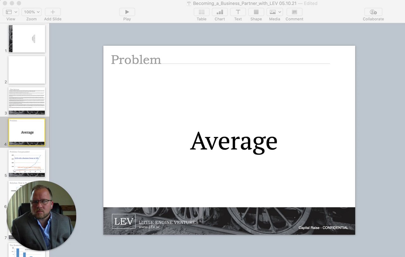Select Disclaimer slide 3 thumbnail
The width and height of the screenshot is (405, 257).
pyautogui.click(x=27, y=101)
